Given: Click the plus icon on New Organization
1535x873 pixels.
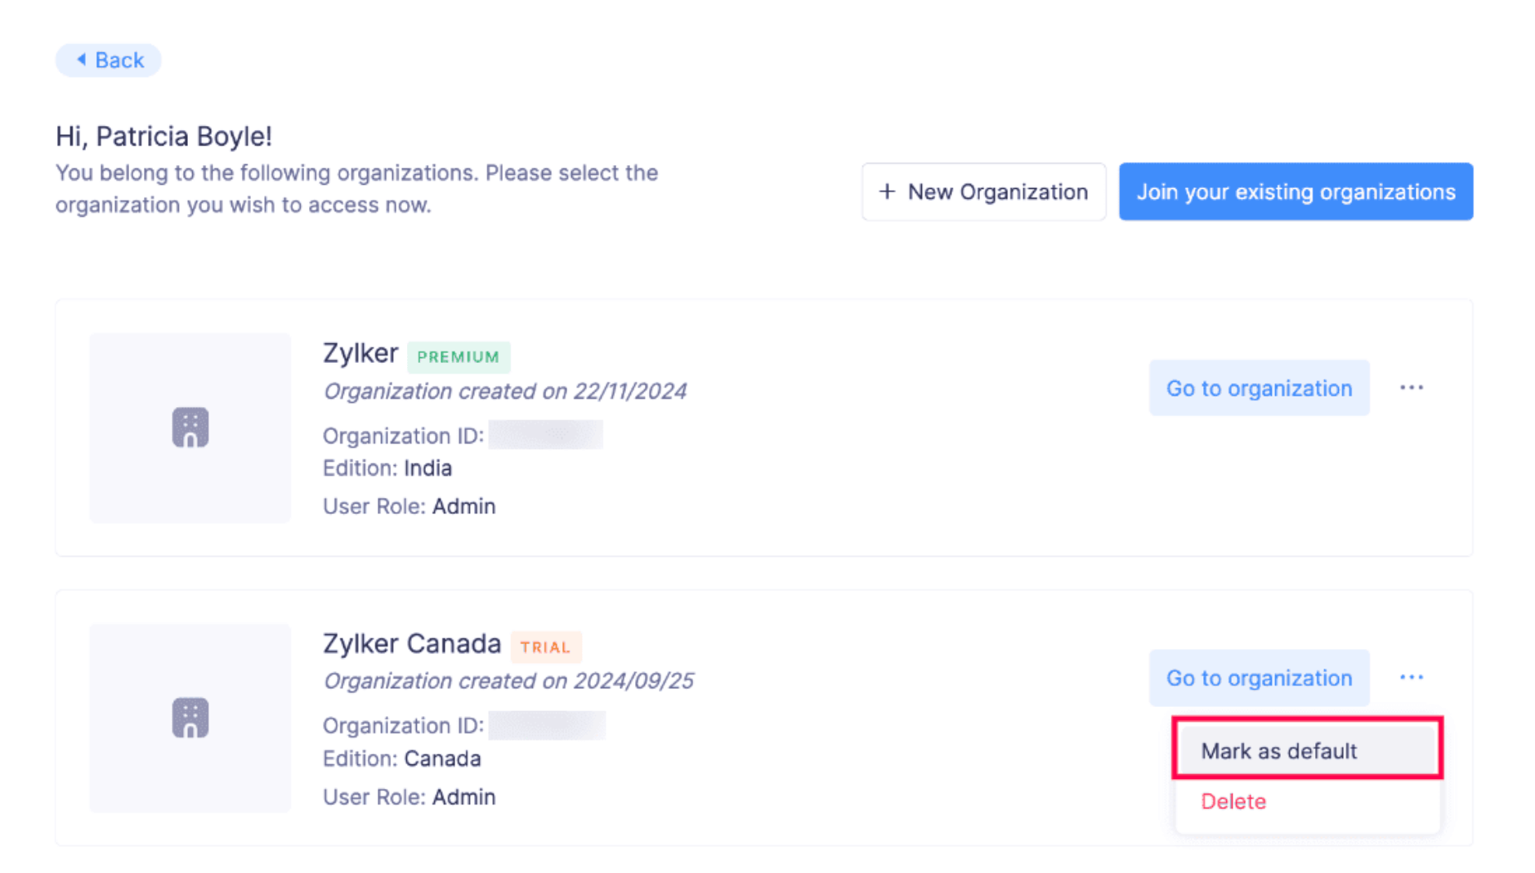Looking at the screenshot, I should pos(885,191).
